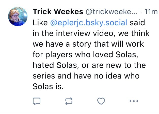Open Trick Weekes' profile avatar picture
This screenshot has width=159, height=114.
point(18,16)
